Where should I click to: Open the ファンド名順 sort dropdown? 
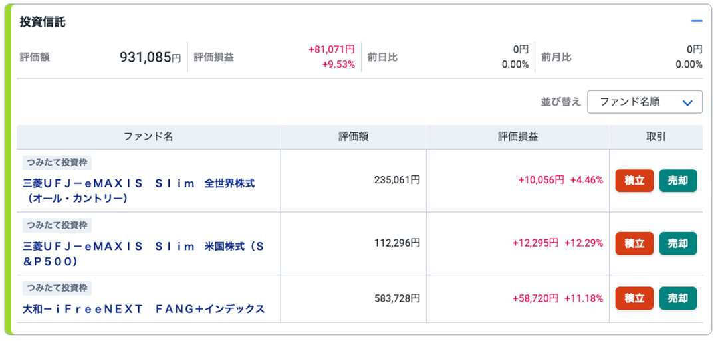pos(645,102)
